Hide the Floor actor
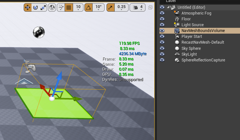Viewport: 240px width, 140px height. [x=162, y=19]
